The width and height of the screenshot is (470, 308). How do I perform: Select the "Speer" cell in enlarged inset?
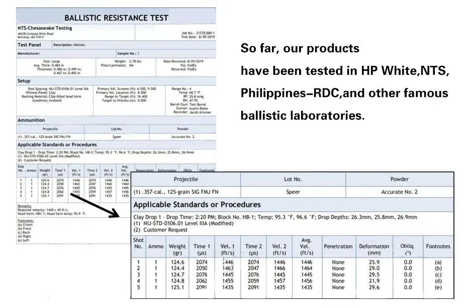(293, 192)
